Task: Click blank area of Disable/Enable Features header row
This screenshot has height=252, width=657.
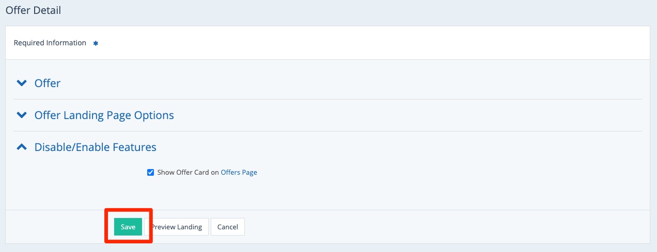Action: 413,147
